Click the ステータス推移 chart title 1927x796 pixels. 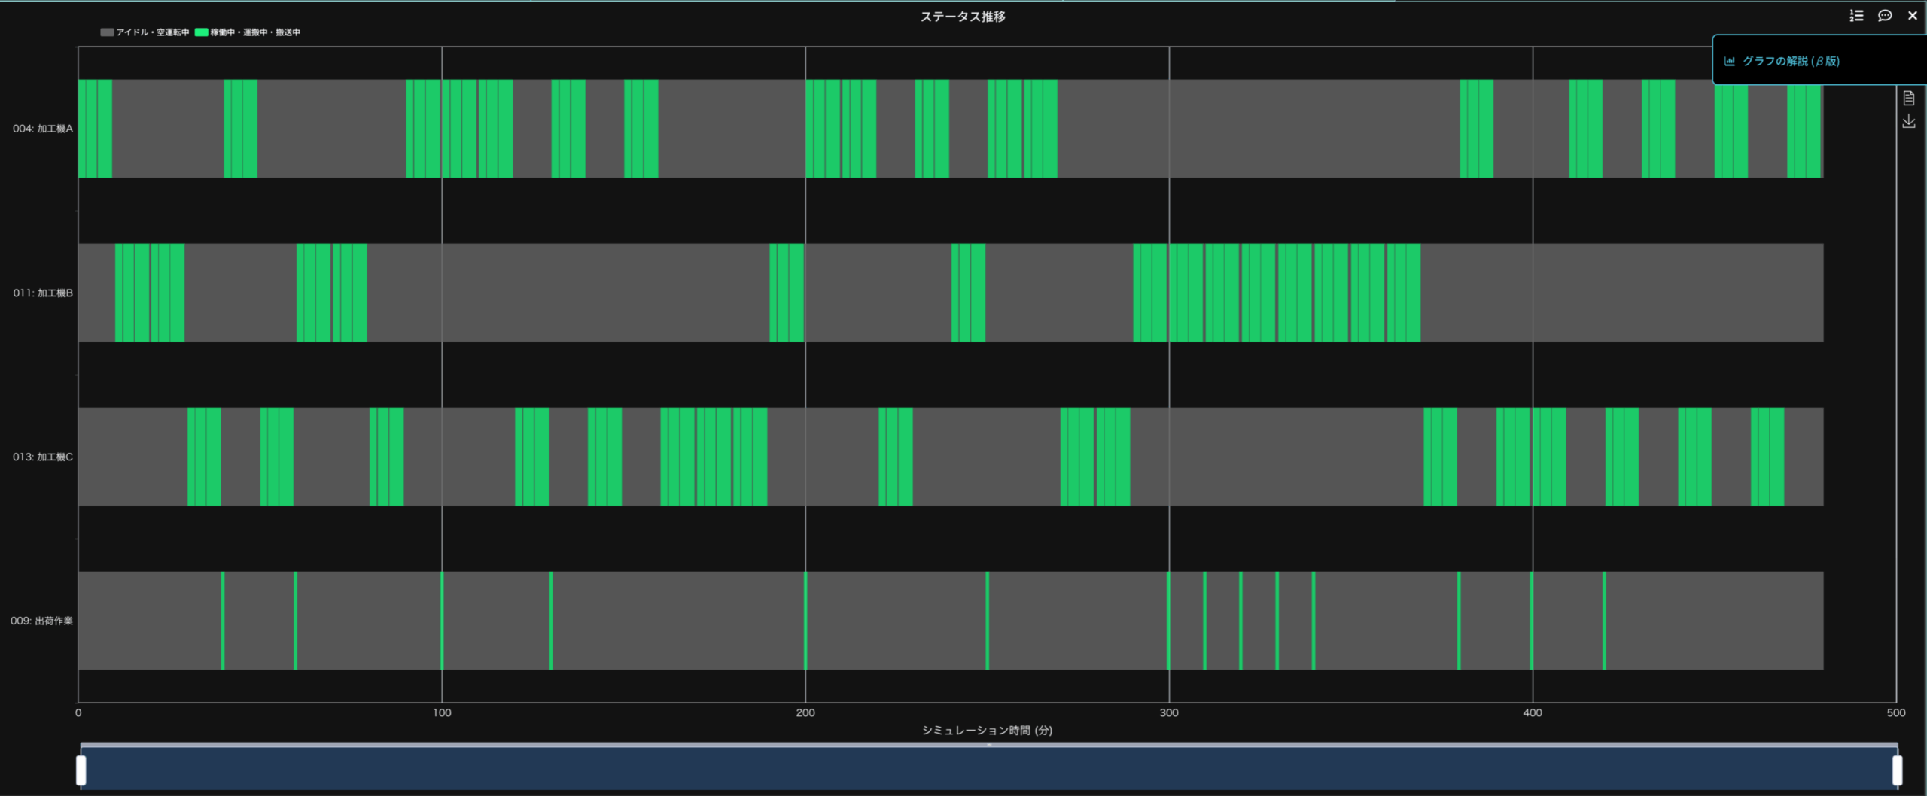coord(963,17)
